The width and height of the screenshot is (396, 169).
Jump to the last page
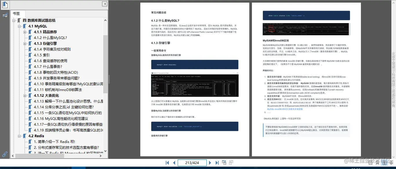tap(217, 163)
